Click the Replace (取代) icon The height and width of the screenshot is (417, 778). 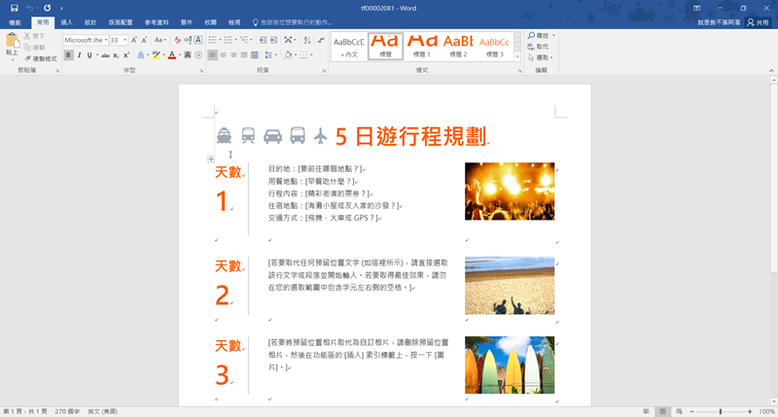(537, 46)
